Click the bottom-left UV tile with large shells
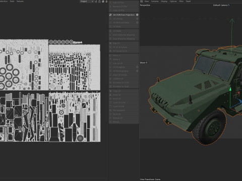242x181 pixels. 24,117
